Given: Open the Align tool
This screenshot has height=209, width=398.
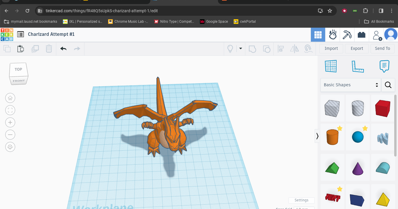Looking at the screenshot, I should 281,48.
